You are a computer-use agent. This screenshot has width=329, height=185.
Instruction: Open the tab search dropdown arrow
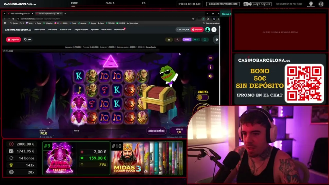[4, 14]
